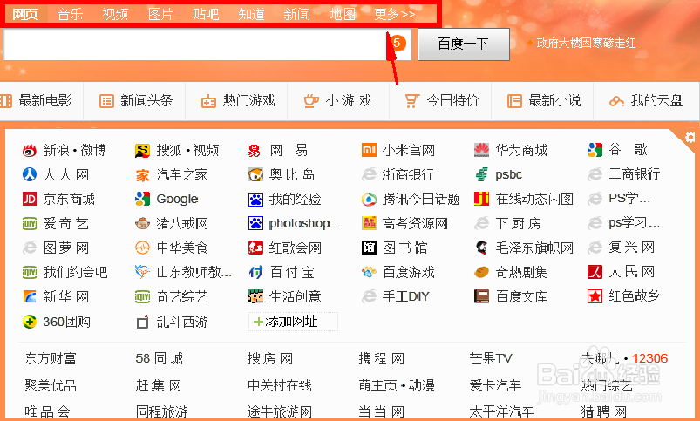
Task: Click the NetEase red icon
Action: click(x=255, y=151)
